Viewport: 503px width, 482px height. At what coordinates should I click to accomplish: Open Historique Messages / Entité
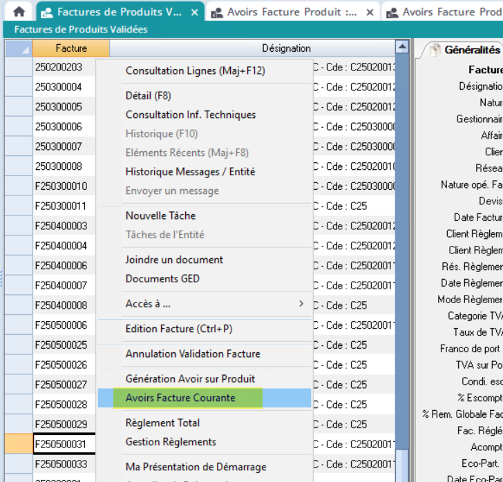coord(190,171)
